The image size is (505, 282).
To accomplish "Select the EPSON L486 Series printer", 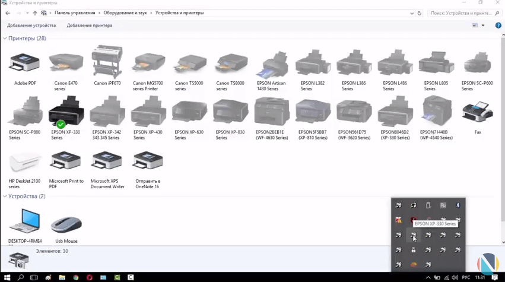I will pyautogui.click(x=395, y=70).
